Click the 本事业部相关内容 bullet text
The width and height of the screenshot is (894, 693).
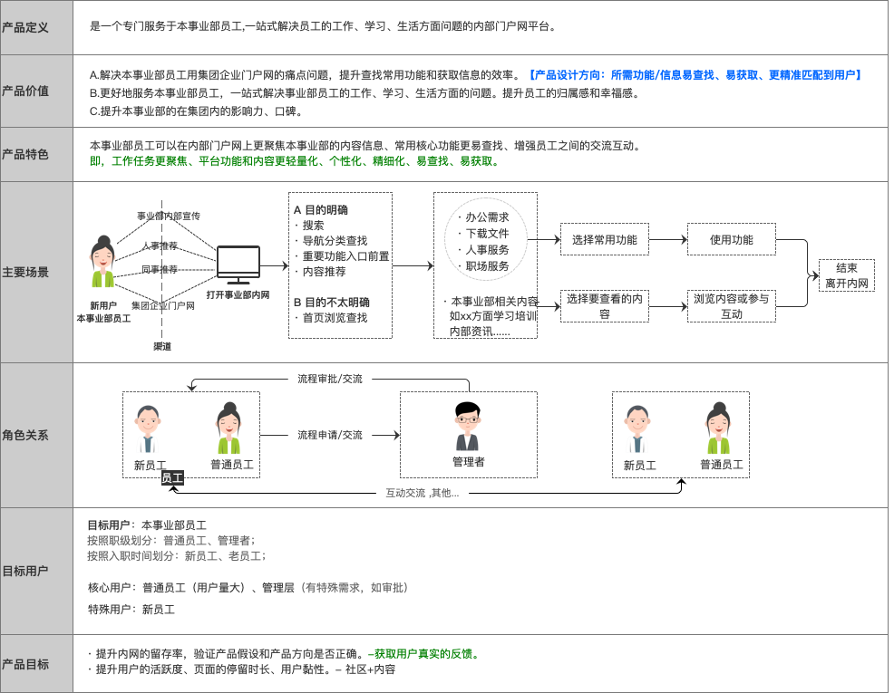coord(494,302)
